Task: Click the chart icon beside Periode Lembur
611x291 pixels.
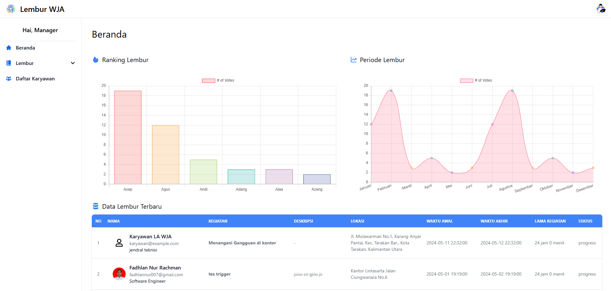Action: [353, 60]
